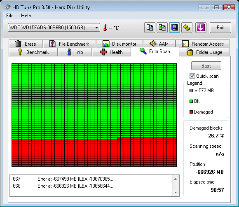The height and width of the screenshot is (207, 239).
Task: Click the green Ok legend swatch
Action: click(191, 101)
